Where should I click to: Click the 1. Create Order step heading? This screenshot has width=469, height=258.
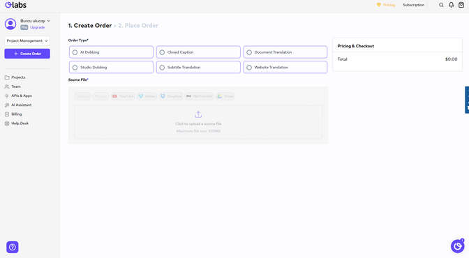tap(90, 26)
